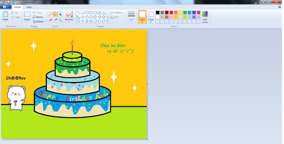Choose the Right triangle shape

click(78, 17)
